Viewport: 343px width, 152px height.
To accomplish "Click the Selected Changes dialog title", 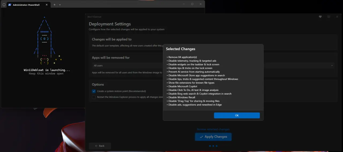I will pos(181,49).
